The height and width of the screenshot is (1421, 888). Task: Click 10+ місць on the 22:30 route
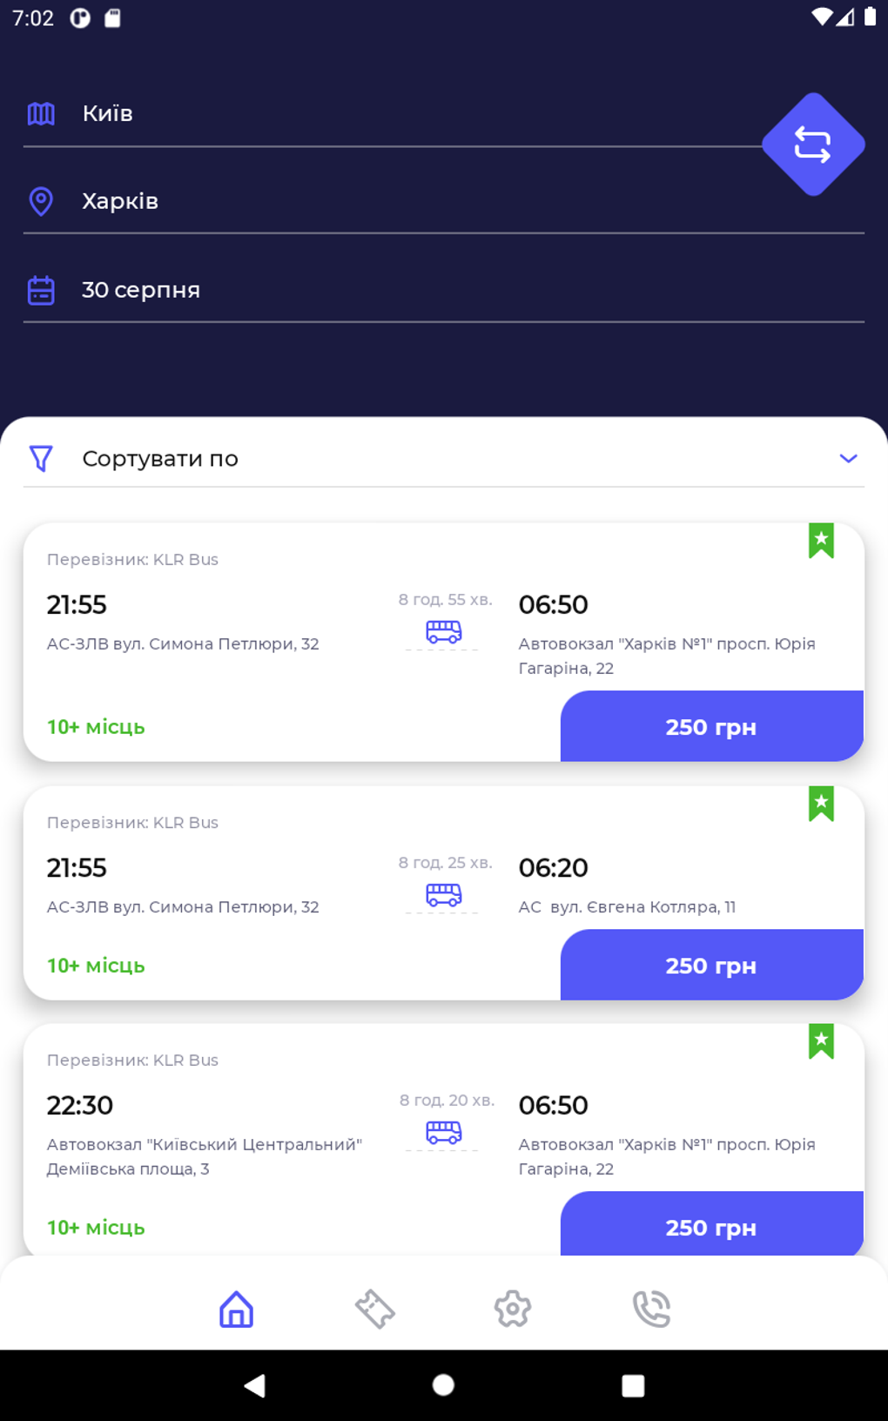pyautogui.click(x=96, y=1228)
